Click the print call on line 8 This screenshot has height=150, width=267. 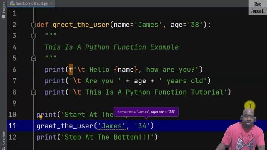coord(55,92)
